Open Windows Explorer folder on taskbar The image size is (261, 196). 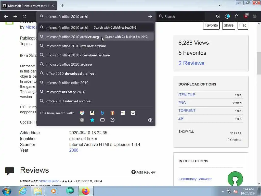click(x=38, y=191)
